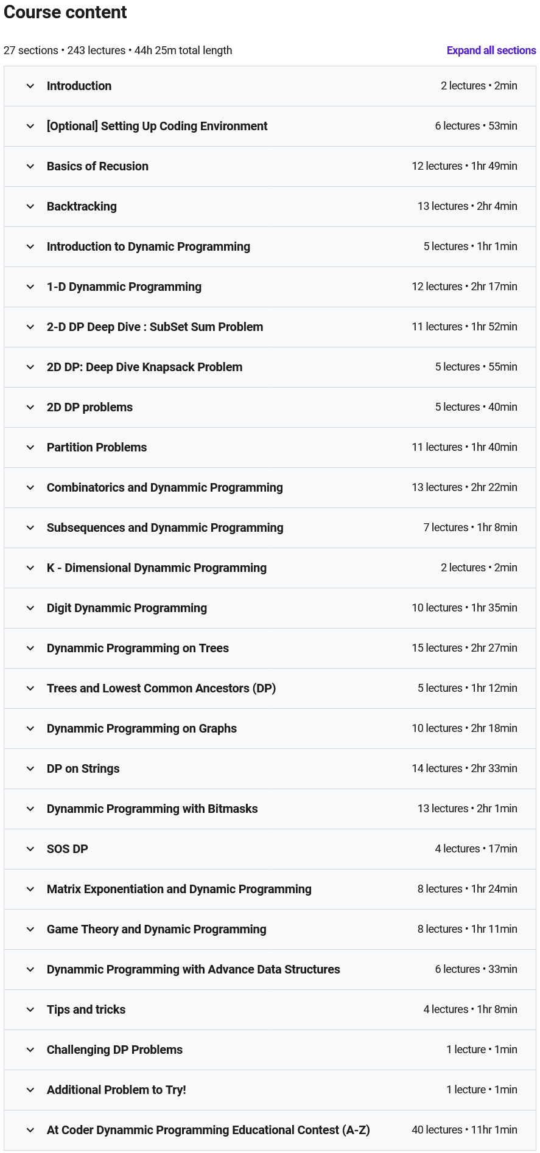Expand all sections link
The width and height of the screenshot is (540, 1153).
pos(491,51)
